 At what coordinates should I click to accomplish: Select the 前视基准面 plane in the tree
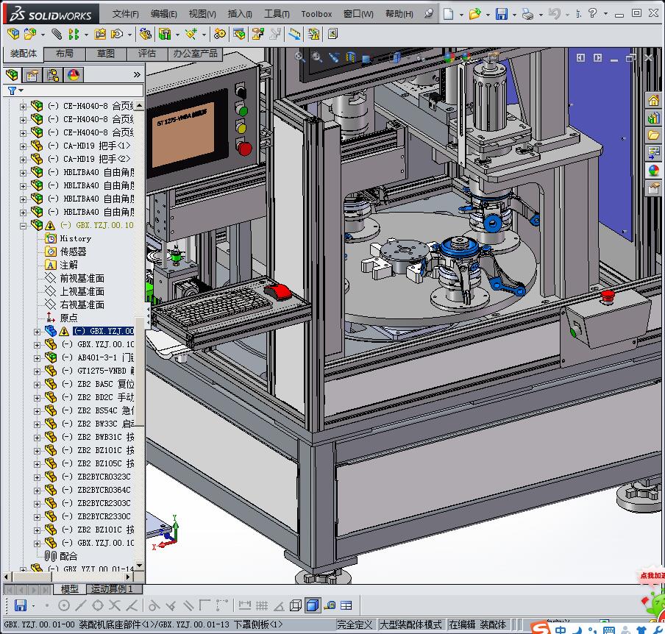tap(82, 278)
